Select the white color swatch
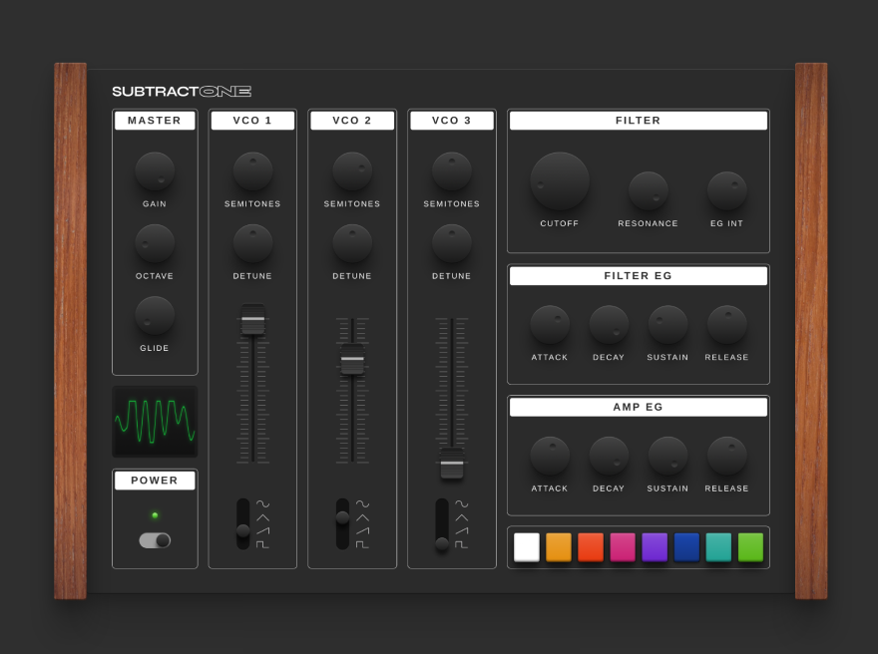 527,547
